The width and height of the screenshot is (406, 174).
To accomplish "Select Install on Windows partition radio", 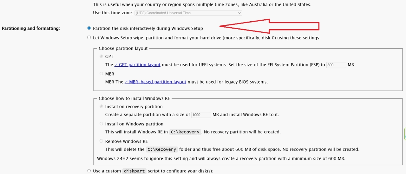I will click(x=101, y=124).
